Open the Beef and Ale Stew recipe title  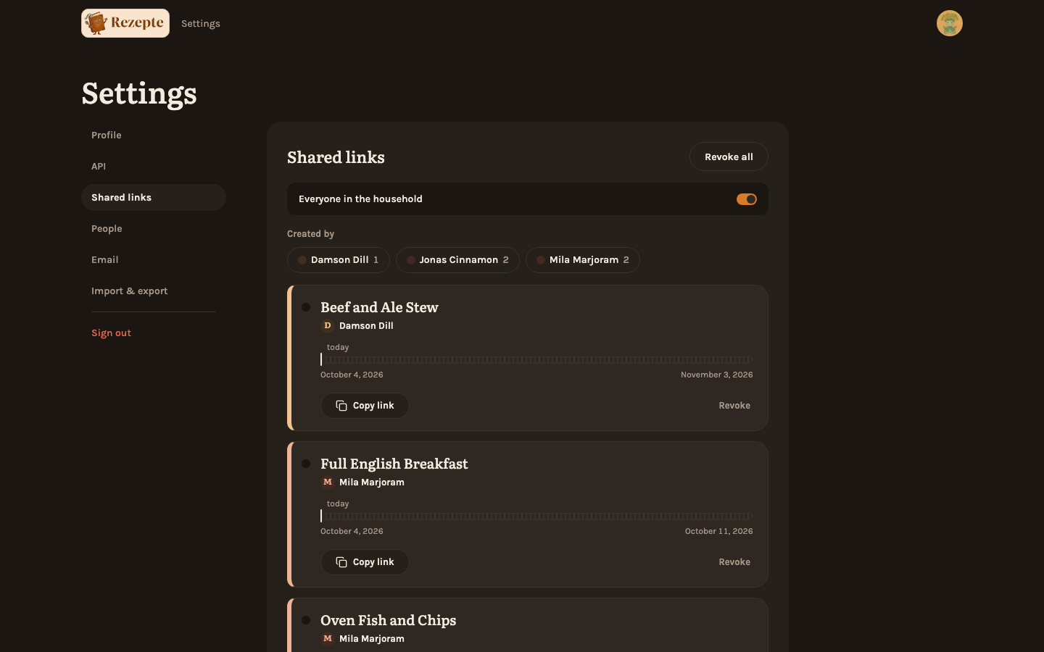(x=379, y=307)
